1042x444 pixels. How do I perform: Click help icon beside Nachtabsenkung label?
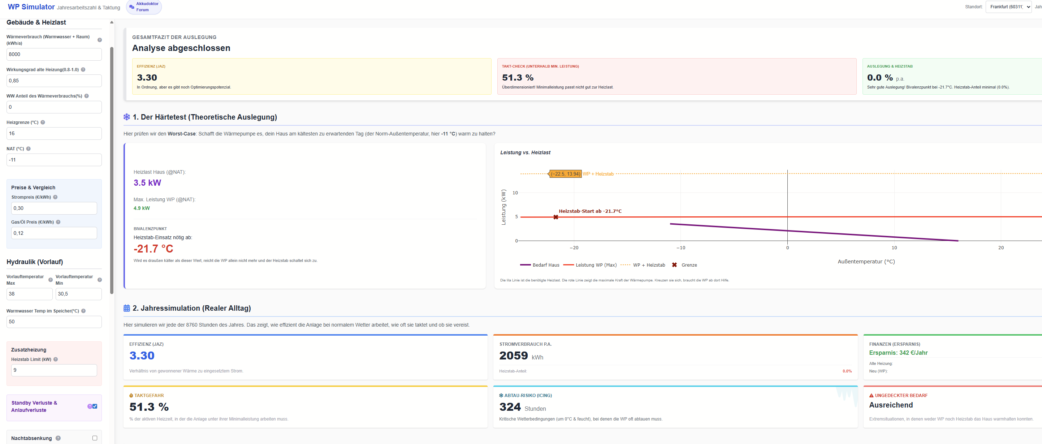point(58,438)
